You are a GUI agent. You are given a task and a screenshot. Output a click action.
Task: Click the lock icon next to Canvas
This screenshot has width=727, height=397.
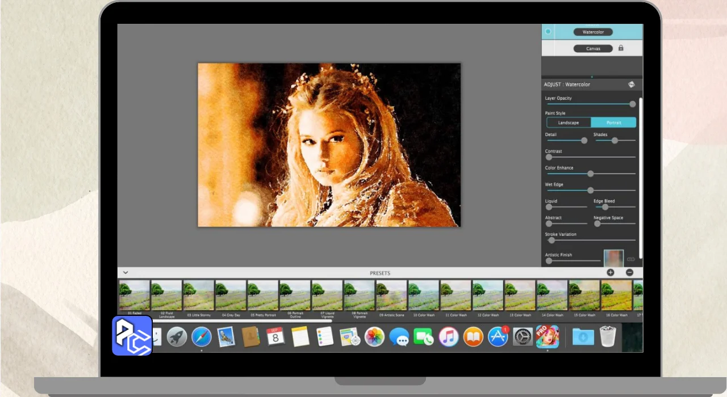621,48
